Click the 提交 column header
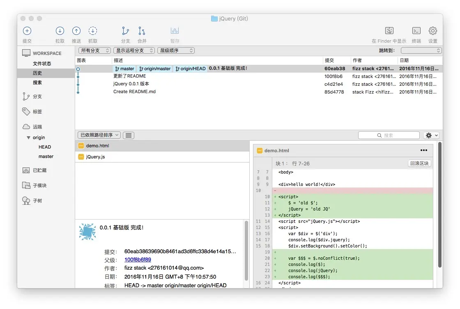This screenshot has height=309, width=460. point(337,60)
